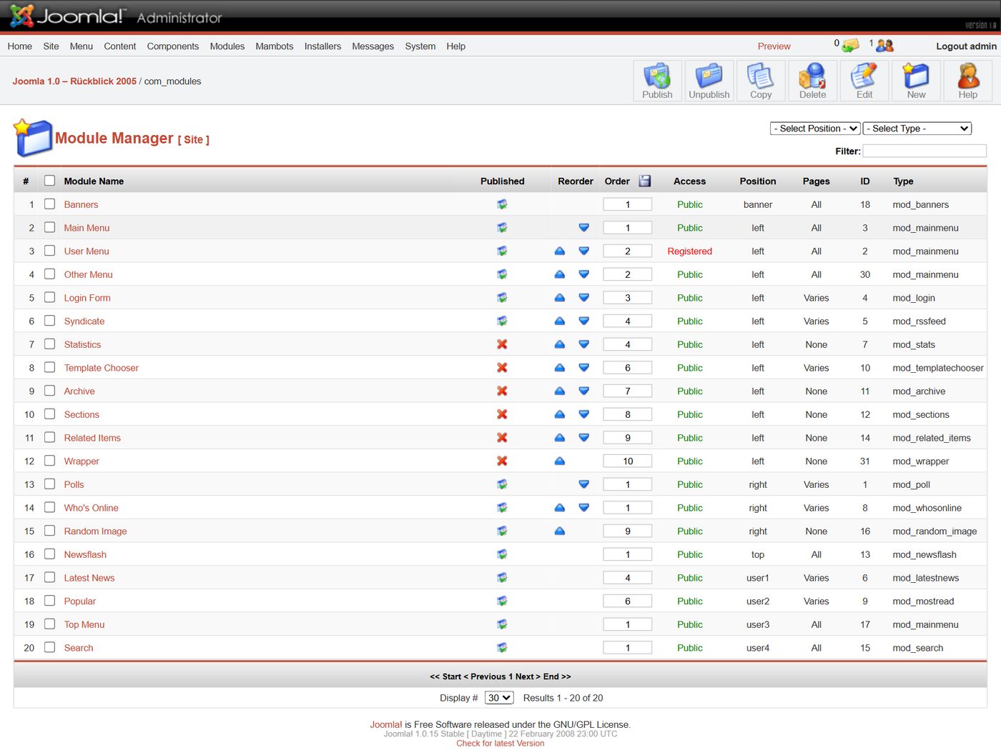Toggle the select-all checkbox in table header
Screen dimensions: 1001x750
click(x=49, y=181)
